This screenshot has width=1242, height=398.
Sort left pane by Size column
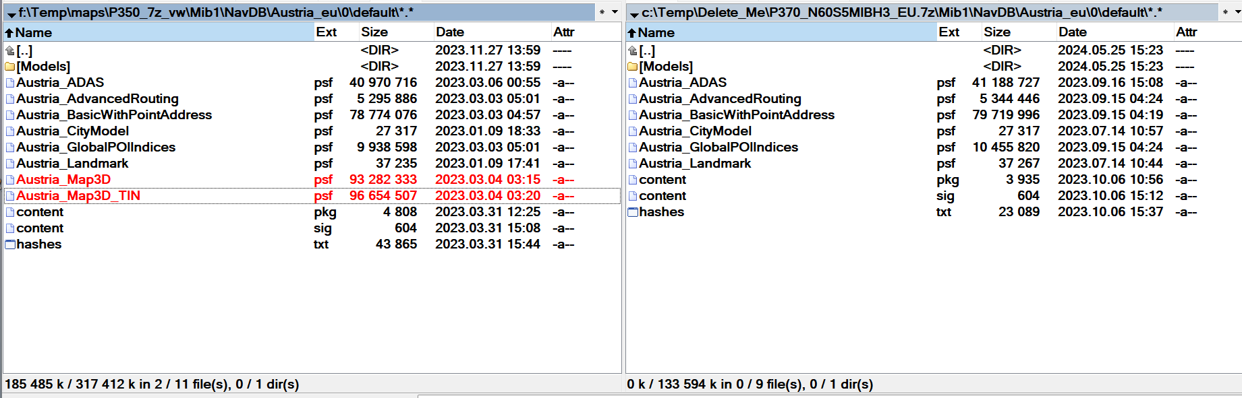[374, 32]
